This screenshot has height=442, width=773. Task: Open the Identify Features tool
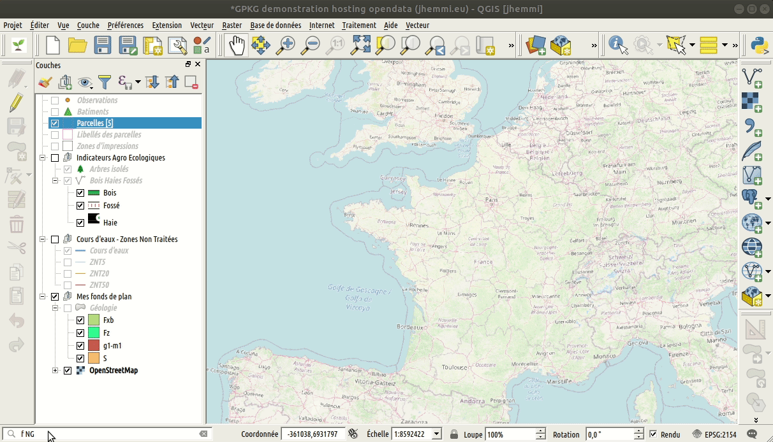pos(617,45)
